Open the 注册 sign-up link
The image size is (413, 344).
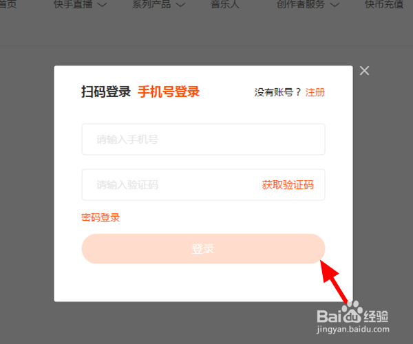click(315, 92)
